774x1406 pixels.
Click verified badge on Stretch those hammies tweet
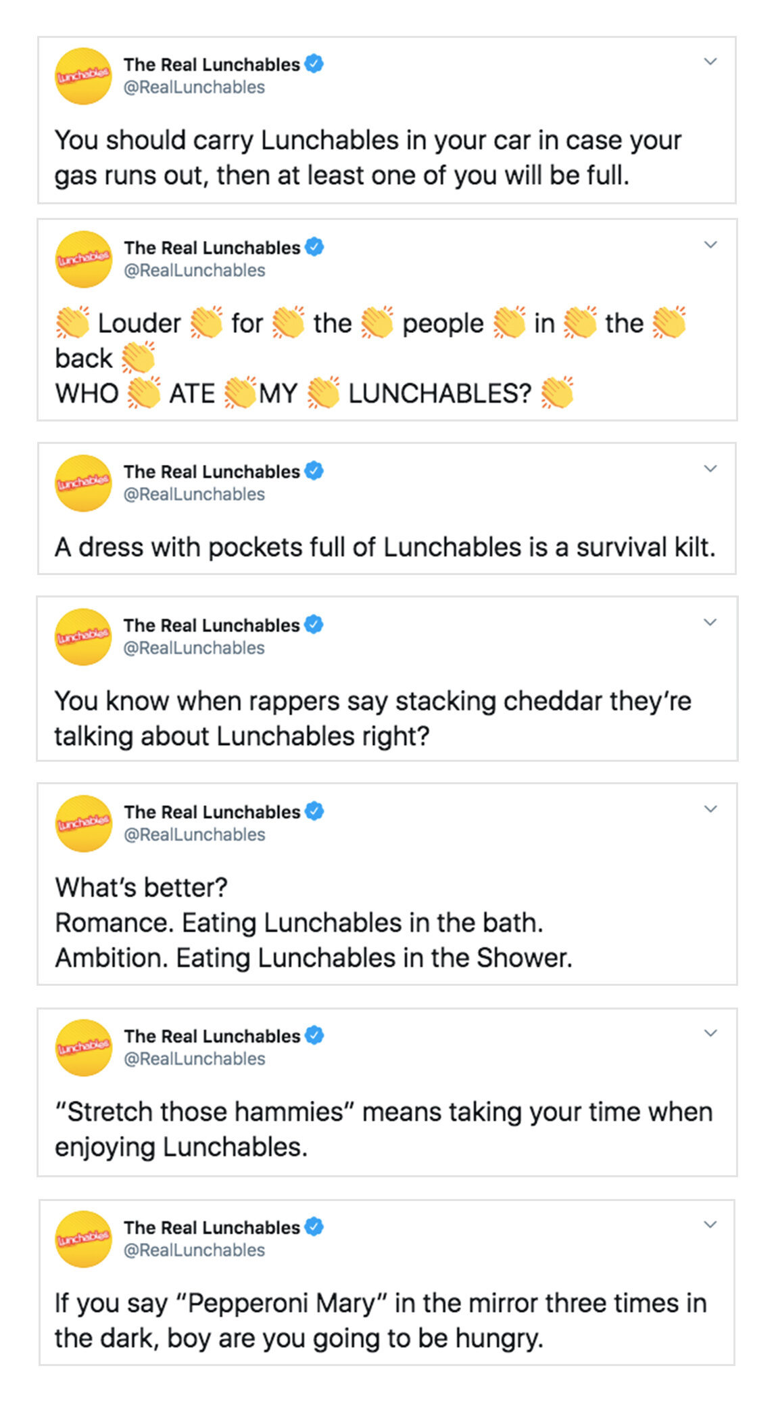(314, 1035)
